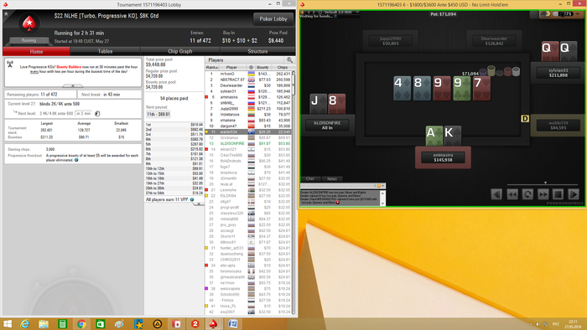The height and width of the screenshot is (330, 587).
Task: Open table top-right options dropdown arrow
Action: (578, 14)
